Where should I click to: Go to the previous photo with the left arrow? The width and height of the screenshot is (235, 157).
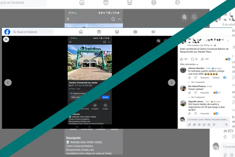click(x=8, y=82)
